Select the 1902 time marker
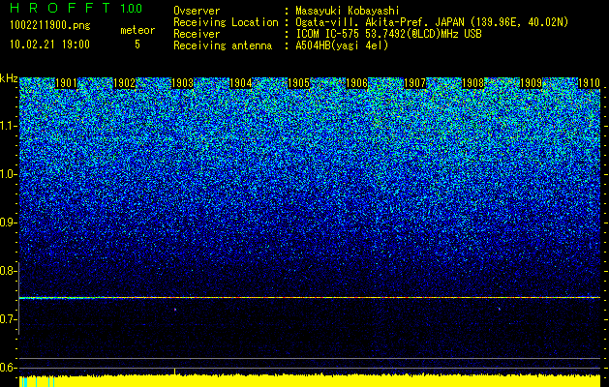The height and width of the screenshot is (387, 609). click(x=124, y=83)
